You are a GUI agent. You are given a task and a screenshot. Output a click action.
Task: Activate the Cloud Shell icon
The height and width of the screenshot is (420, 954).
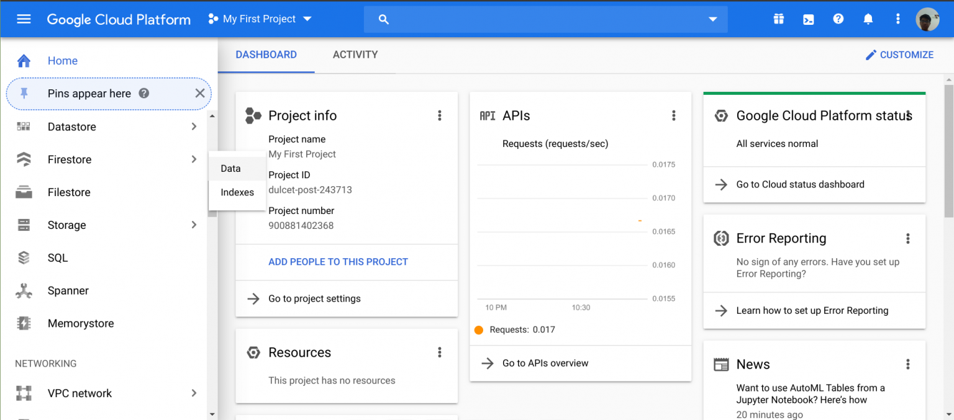(808, 19)
